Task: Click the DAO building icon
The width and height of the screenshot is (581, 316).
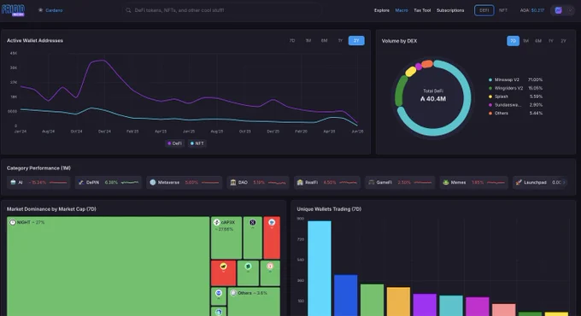Action: (x=233, y=182)
